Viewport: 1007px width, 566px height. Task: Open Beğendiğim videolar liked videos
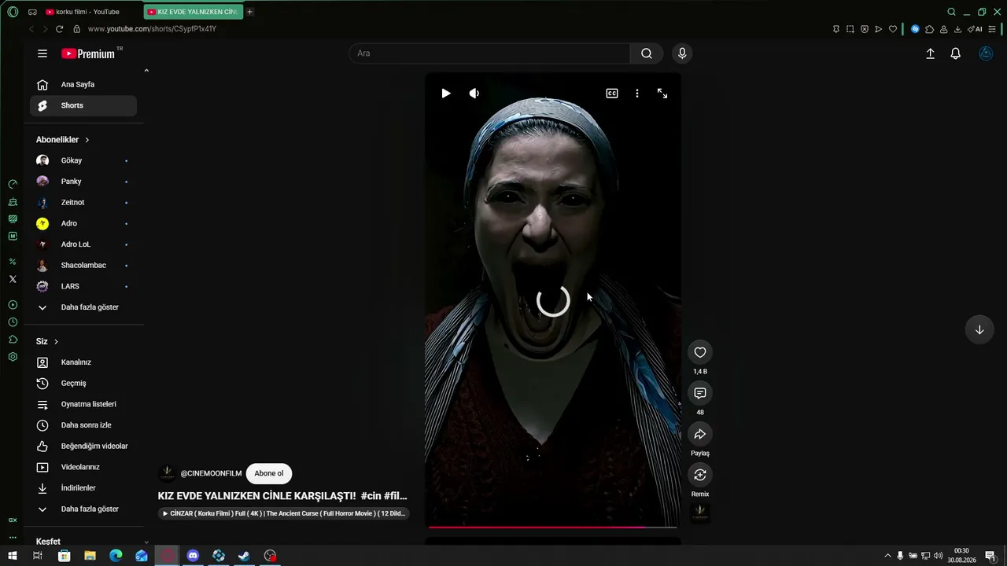83,447
